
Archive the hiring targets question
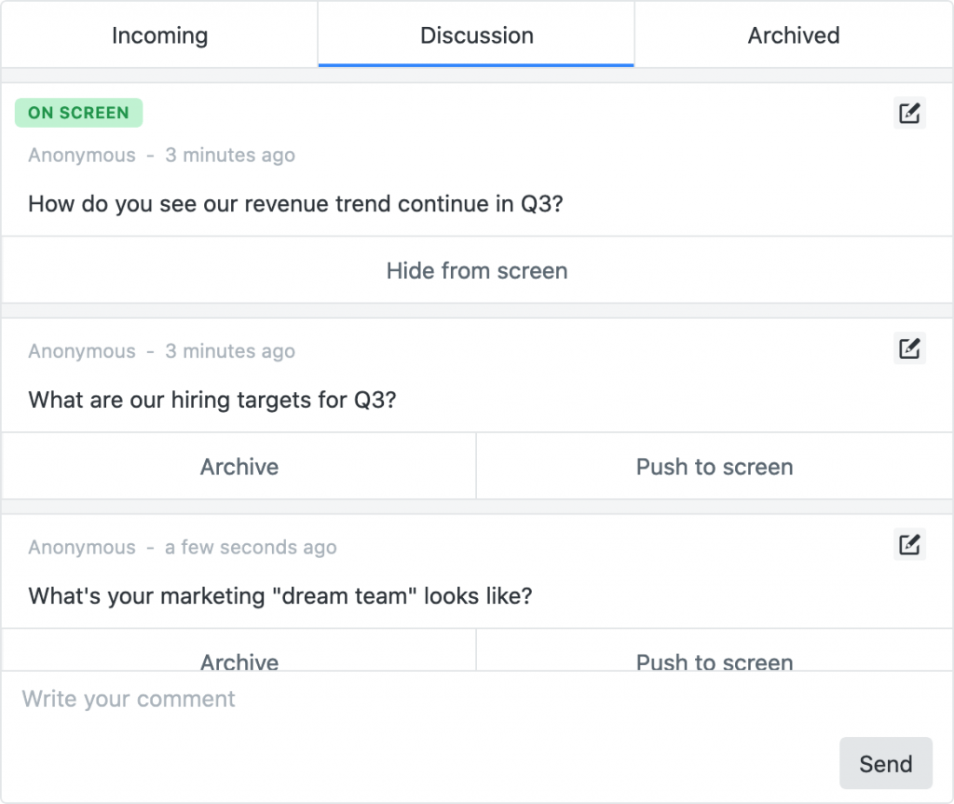tap(238, 467)
